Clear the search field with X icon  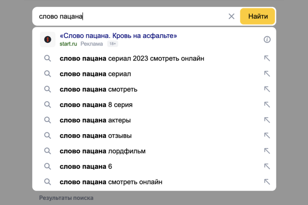[x=232, y=17]
